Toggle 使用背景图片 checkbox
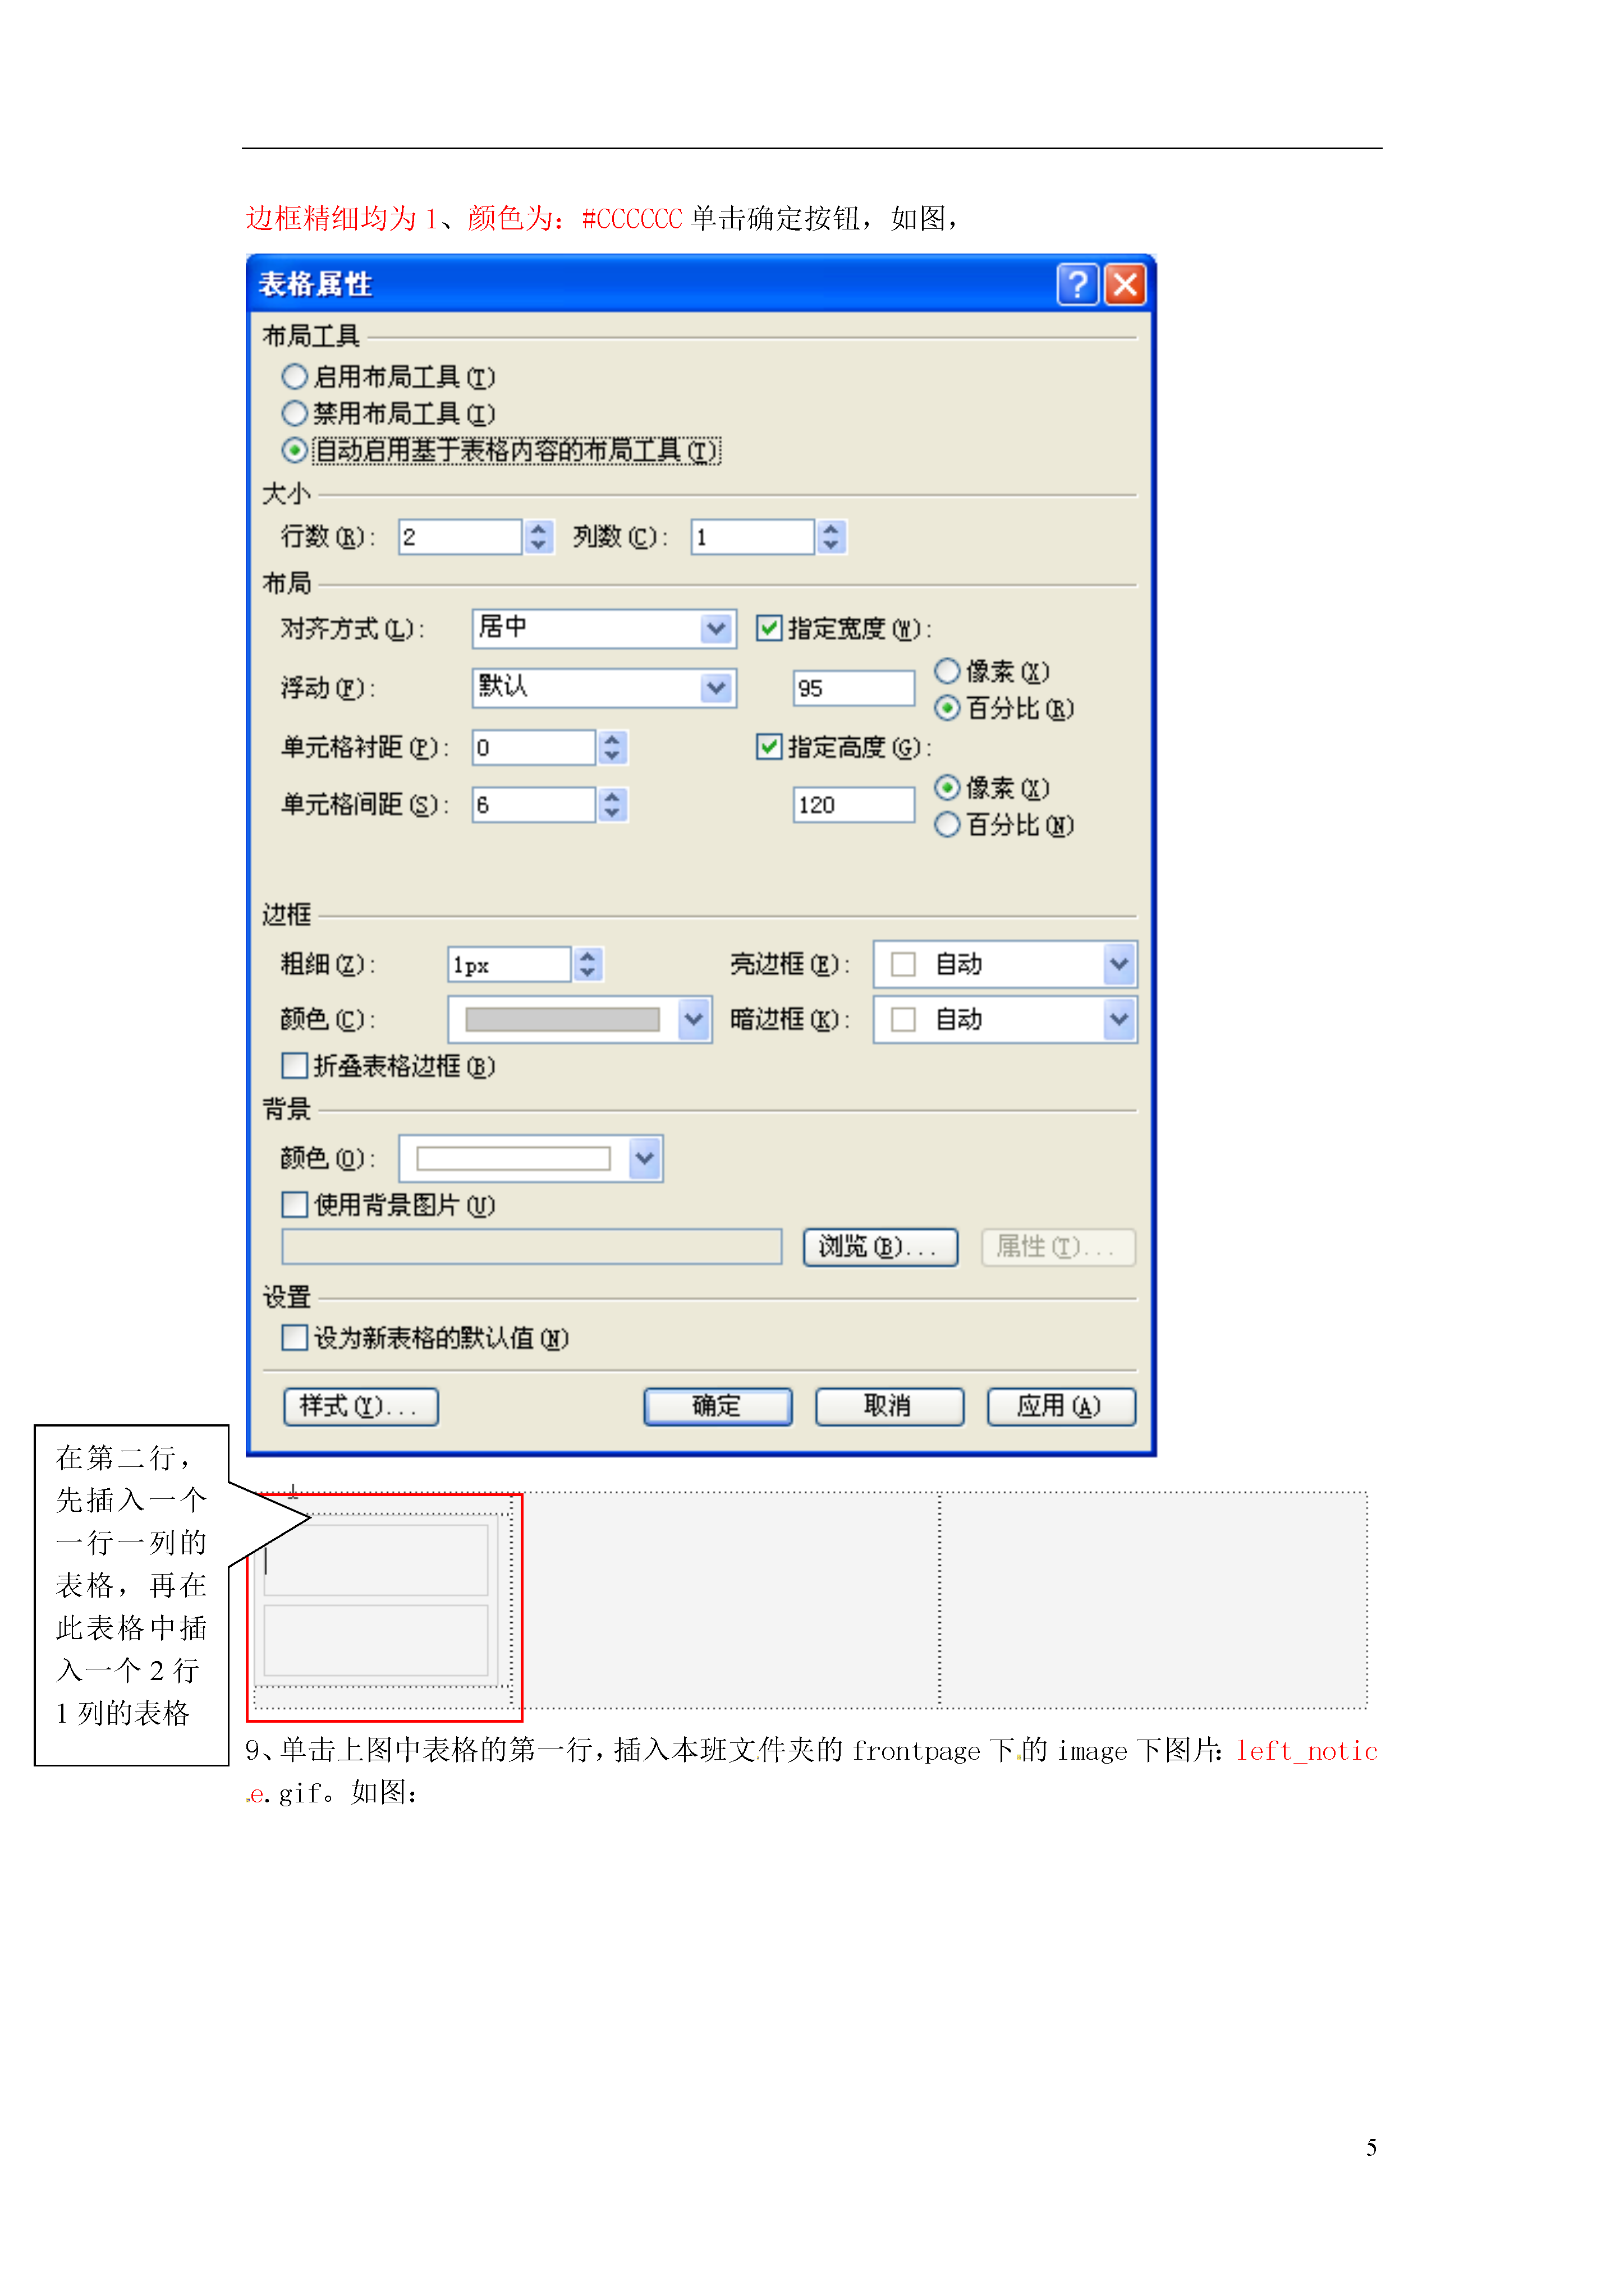 (294, 1204)
